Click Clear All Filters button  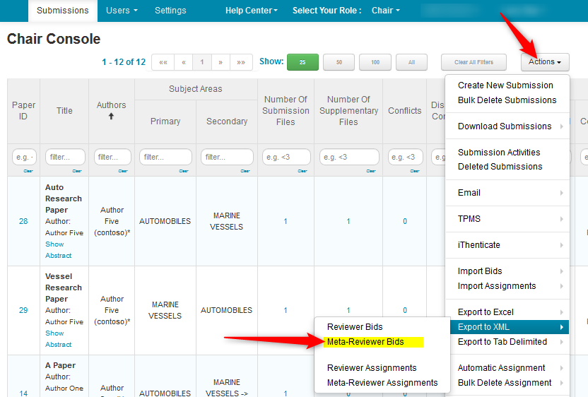click(x=474, y=62)
